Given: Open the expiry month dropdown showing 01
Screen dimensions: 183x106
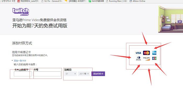Looking at the screenshot, I should pyautogui.click(x=71, y=74).
